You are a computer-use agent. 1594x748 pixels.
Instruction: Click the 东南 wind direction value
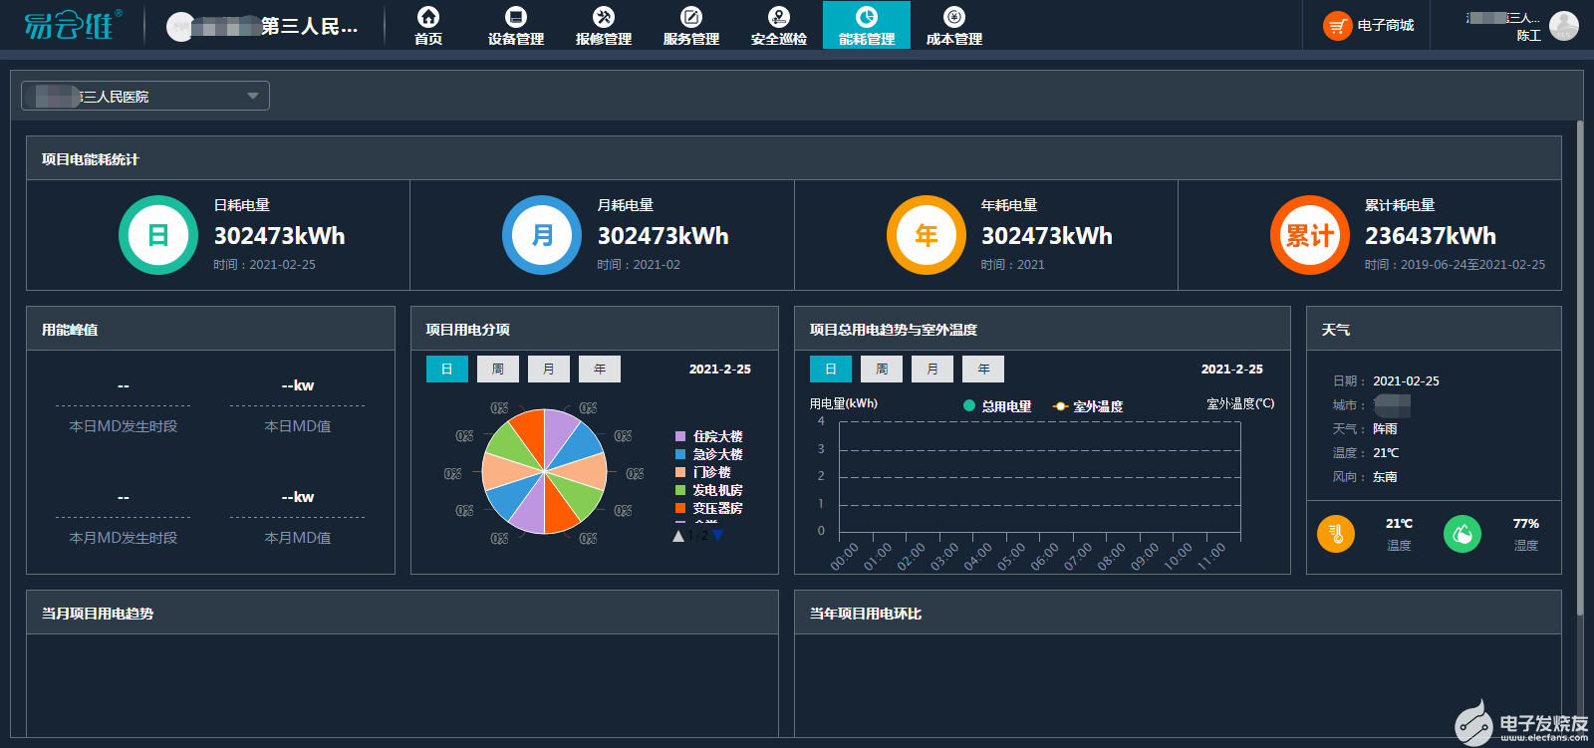coord(1385,477)
